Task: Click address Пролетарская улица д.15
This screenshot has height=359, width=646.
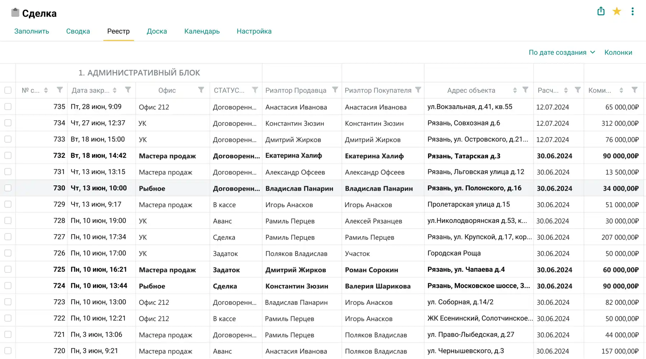Action: pos(468,204)
